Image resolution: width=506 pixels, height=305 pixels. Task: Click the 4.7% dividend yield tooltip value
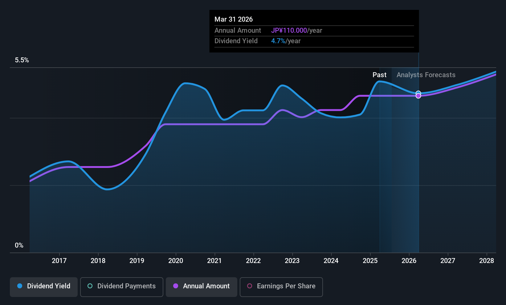click(278, 41)
